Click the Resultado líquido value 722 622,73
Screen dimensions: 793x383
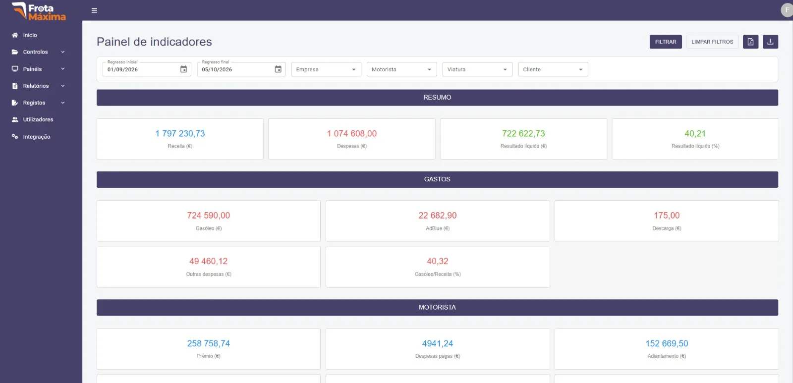[x=523, y=133]
